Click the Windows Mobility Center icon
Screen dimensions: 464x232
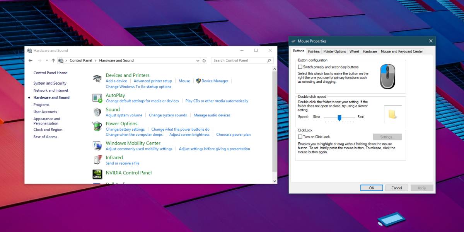(98, 146)
